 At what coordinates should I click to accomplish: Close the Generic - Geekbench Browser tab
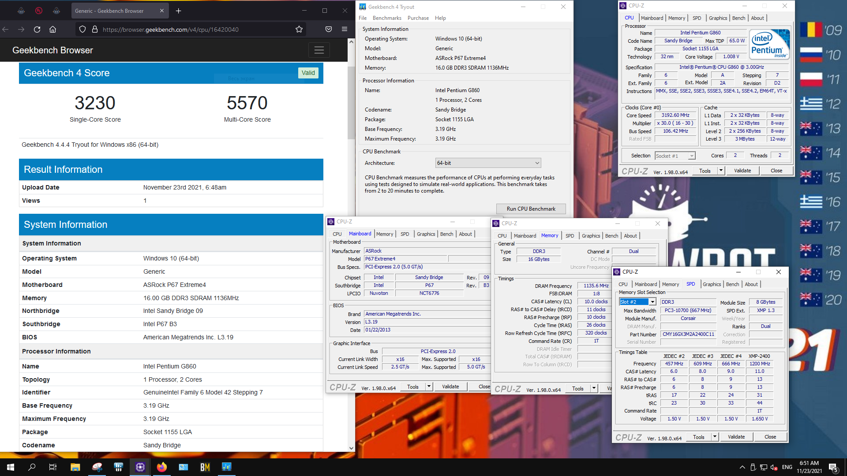(x=162, y=11)
